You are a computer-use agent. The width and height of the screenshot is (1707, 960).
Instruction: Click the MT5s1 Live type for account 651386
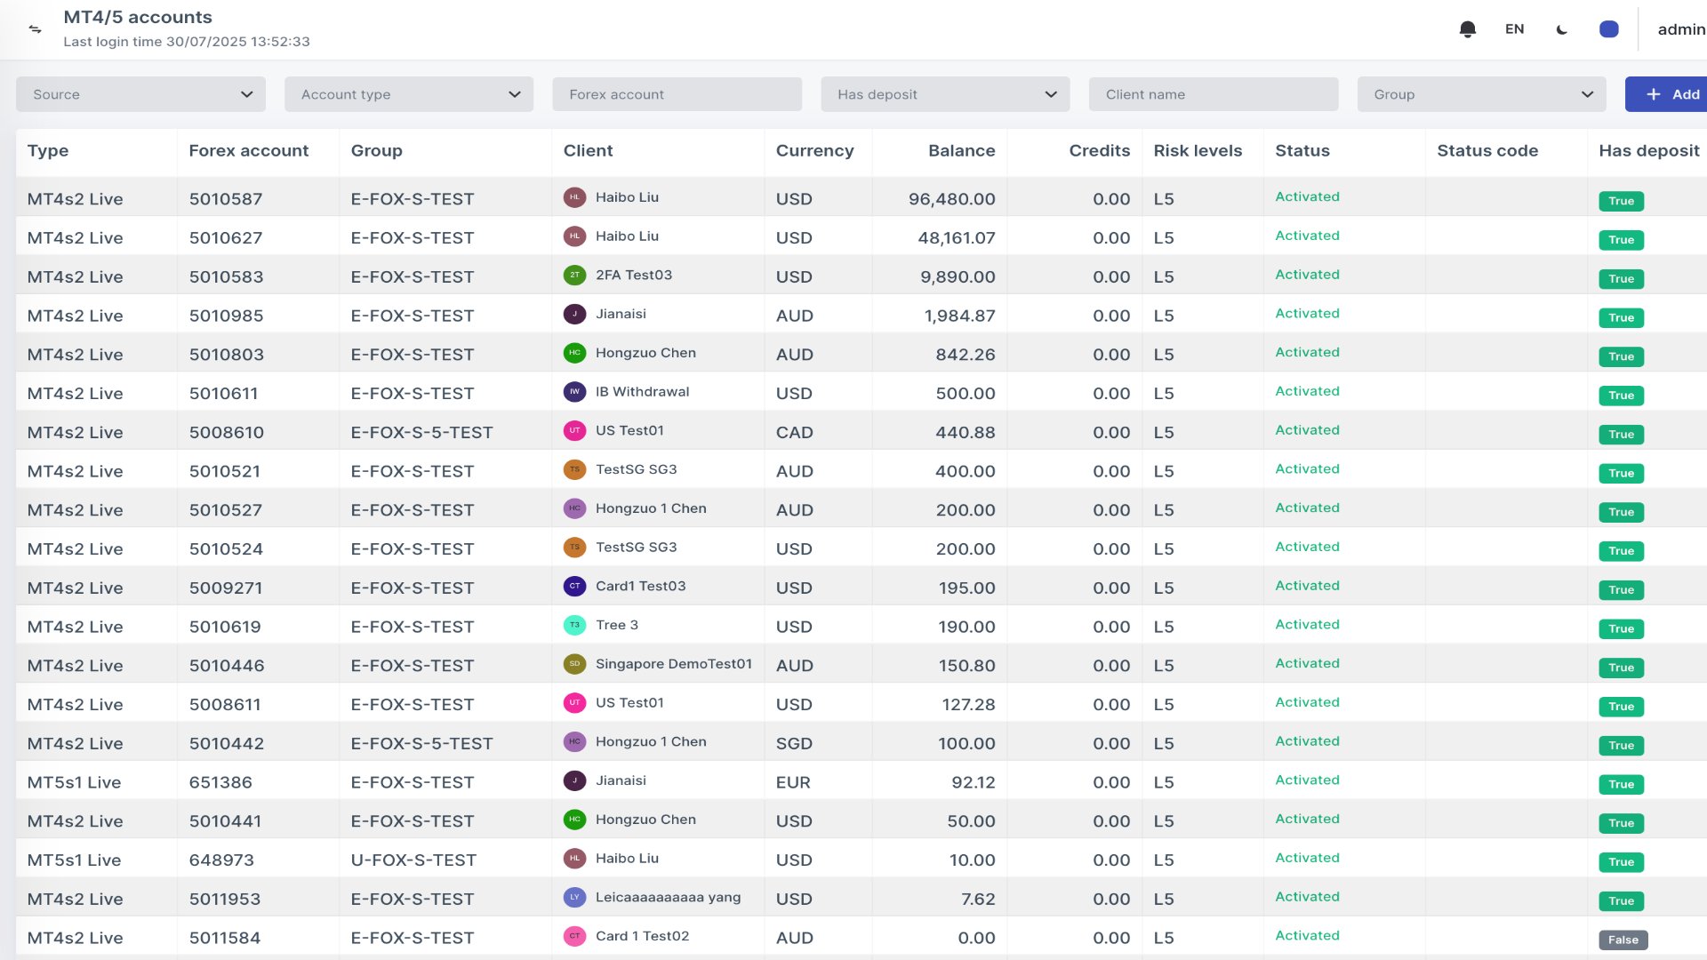[x=74, y=783]
